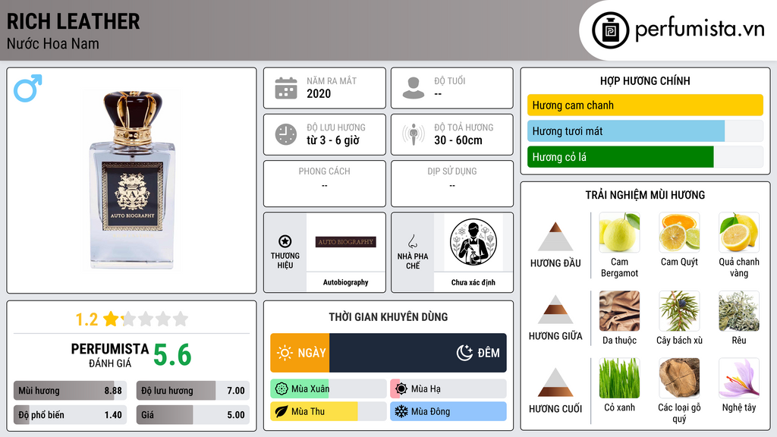Screen dimensions: 777x437
Task: Click the Mùa Đông season bar
Action: [x=448, y=412]
